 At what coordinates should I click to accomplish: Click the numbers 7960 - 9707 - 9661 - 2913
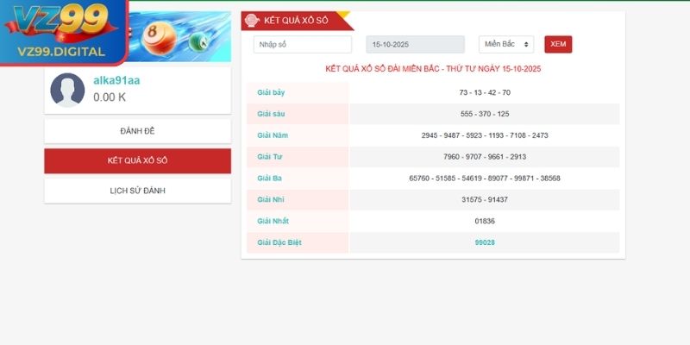tap(485, 157)
